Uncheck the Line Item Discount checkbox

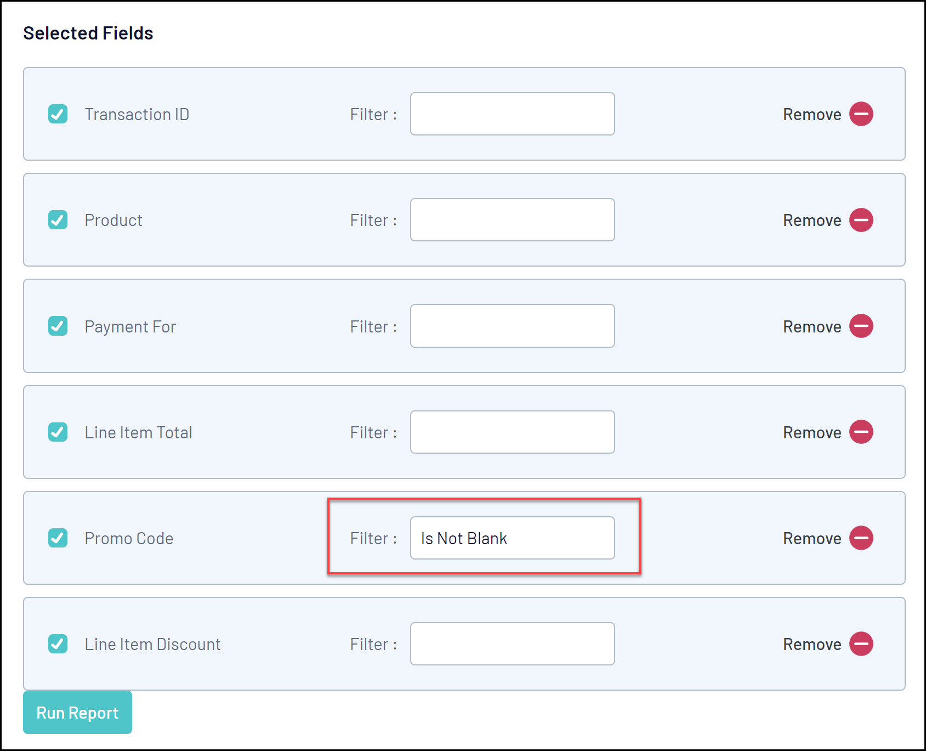[x=58, y=643]
